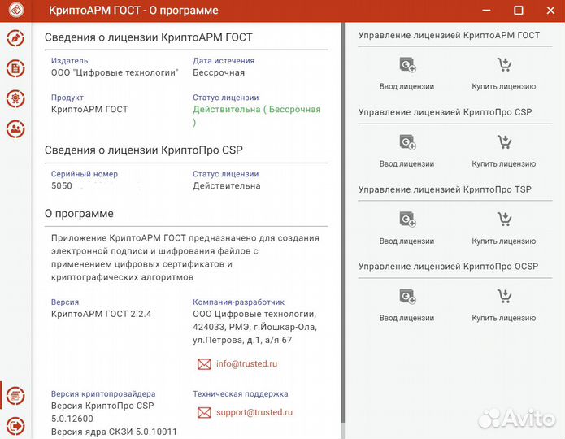Viewport: 565px width, 439px height.
Task: Click the version text 'КриптоАРМ ГОСТ 2.2.4'
Action: [x=102, y=314]
